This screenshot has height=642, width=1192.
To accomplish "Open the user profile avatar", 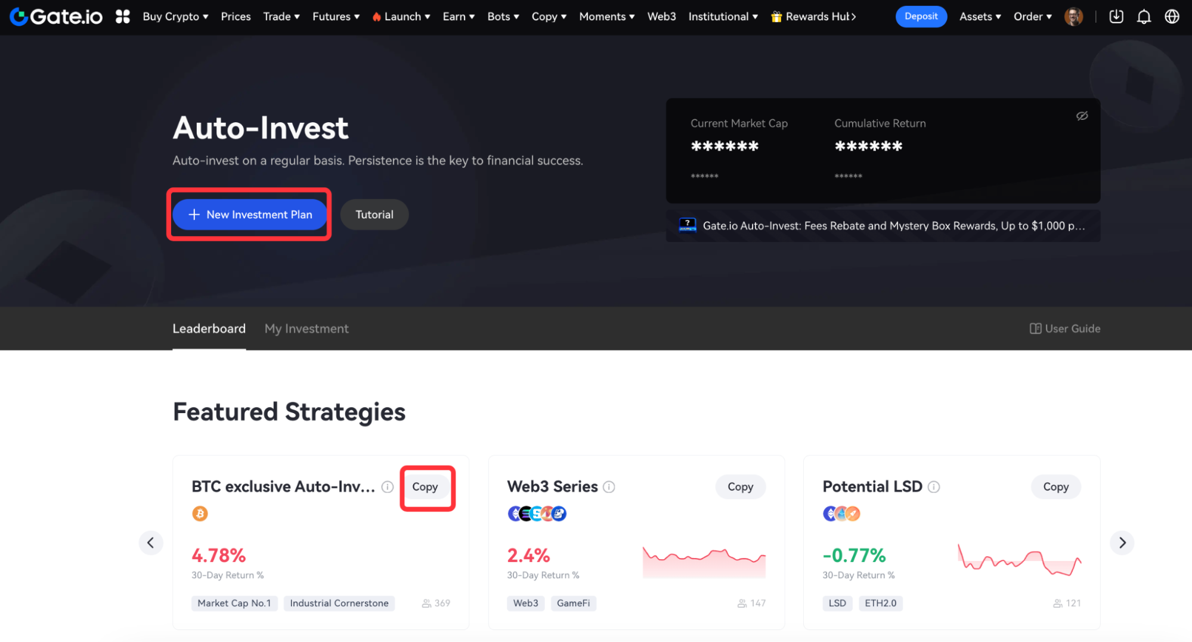I will coord(1073,17).
